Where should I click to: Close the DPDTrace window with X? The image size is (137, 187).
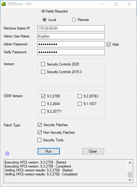click(x=130, y=4)
